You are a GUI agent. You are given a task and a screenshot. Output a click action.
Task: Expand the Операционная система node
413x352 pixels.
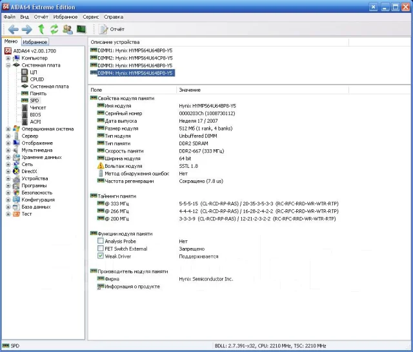pyautogui.click(x=8, y=129)
